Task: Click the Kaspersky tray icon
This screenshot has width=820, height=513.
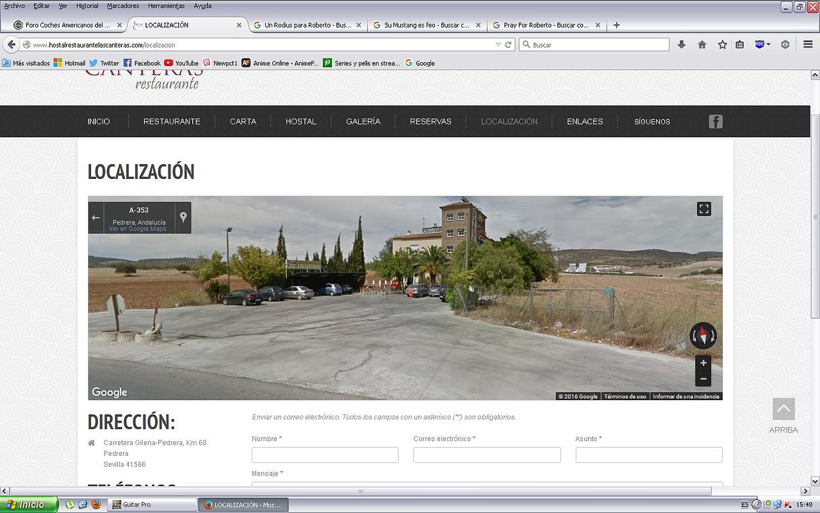Action: (x=787, y=505)
